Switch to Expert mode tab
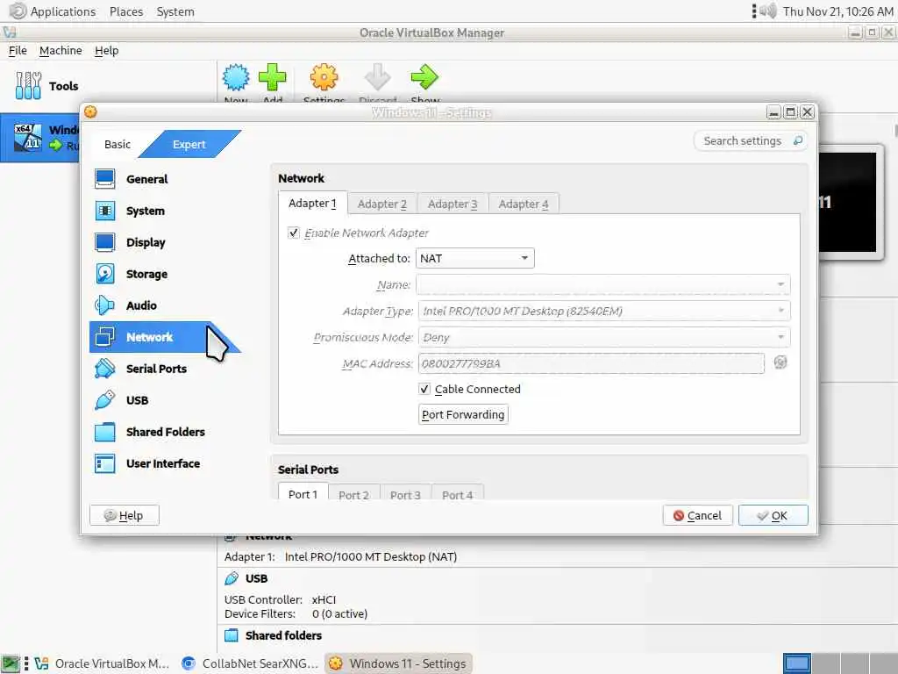 (x=189, y=145)
